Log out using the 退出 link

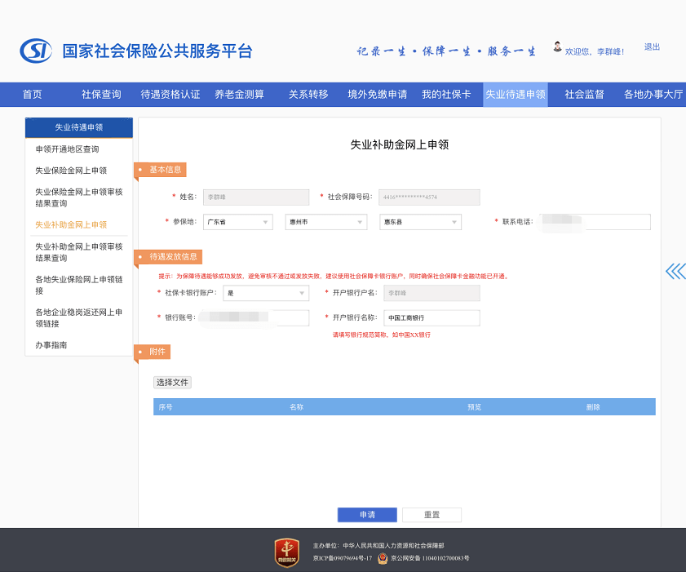[652, 47]
